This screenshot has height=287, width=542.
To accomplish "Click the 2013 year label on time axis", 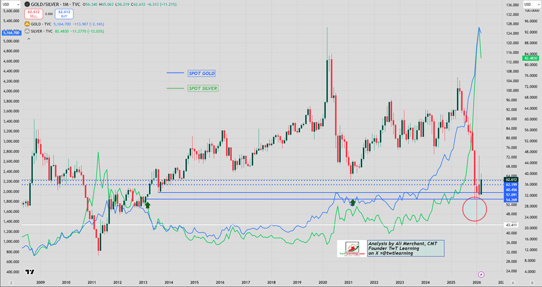I will (143, 282).
